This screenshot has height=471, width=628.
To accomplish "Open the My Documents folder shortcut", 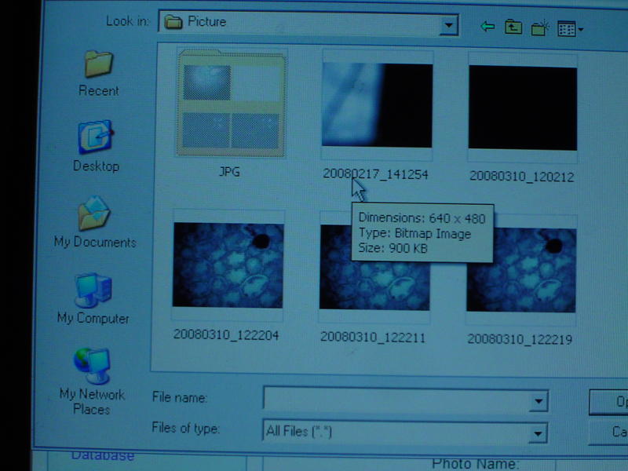I will click(95, 222).
